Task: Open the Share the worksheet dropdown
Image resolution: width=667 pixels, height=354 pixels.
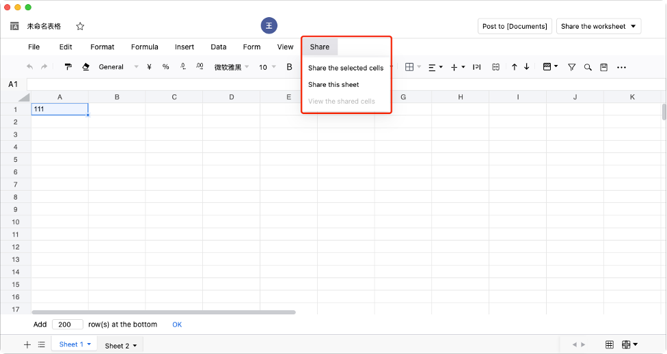Action: (x=598, y=27)
